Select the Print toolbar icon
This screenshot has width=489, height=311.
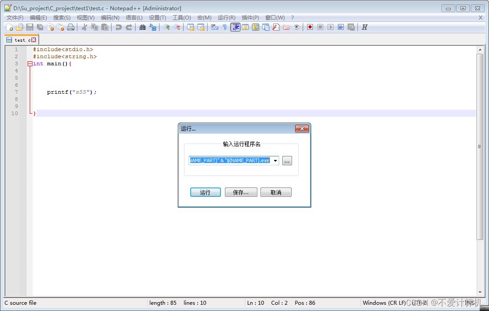(70, 27)
